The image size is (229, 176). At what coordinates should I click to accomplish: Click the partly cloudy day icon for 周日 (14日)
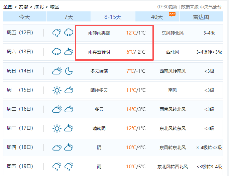pyautogui.click(x=57, y=71)
